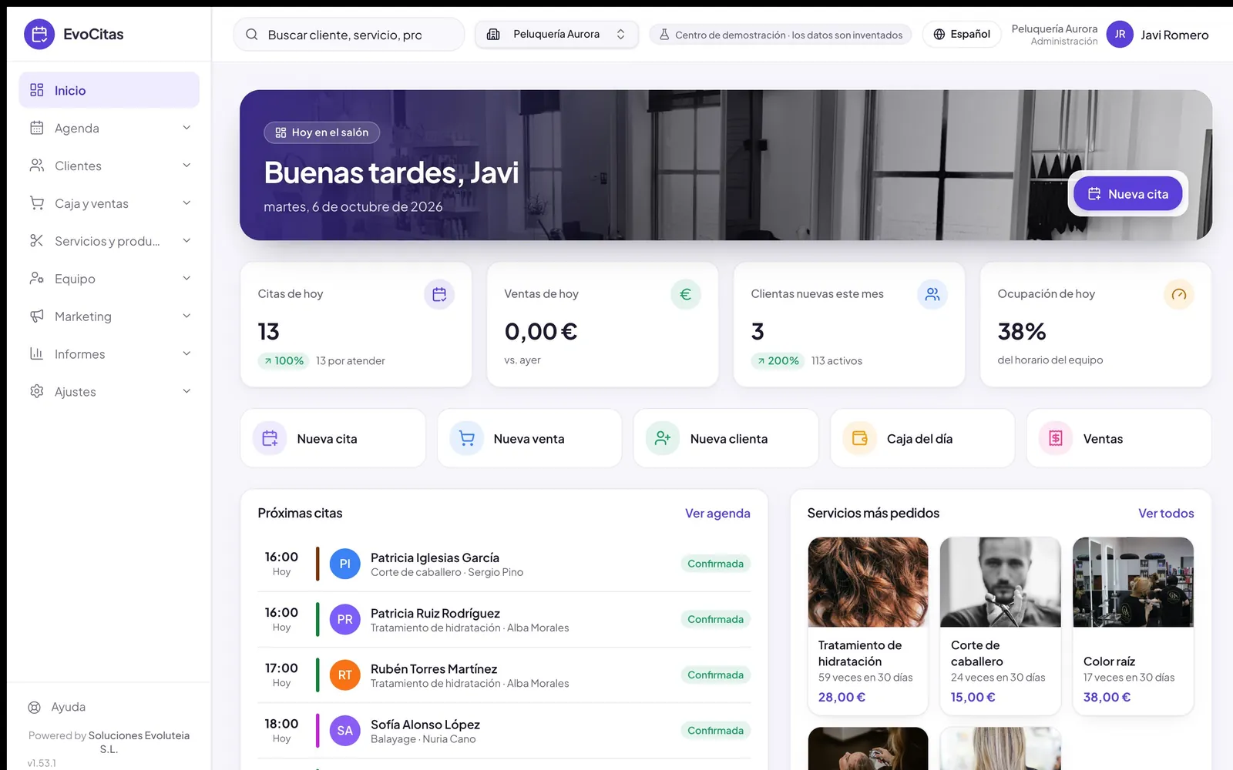This screenshot has width=1233, height=770.
Task: Click the flask icon of demo notice
Action: (x=664, y=35)
